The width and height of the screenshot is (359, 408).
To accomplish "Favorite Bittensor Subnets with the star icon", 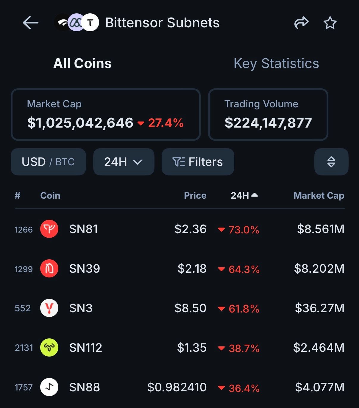I will [x=330, y=23].
